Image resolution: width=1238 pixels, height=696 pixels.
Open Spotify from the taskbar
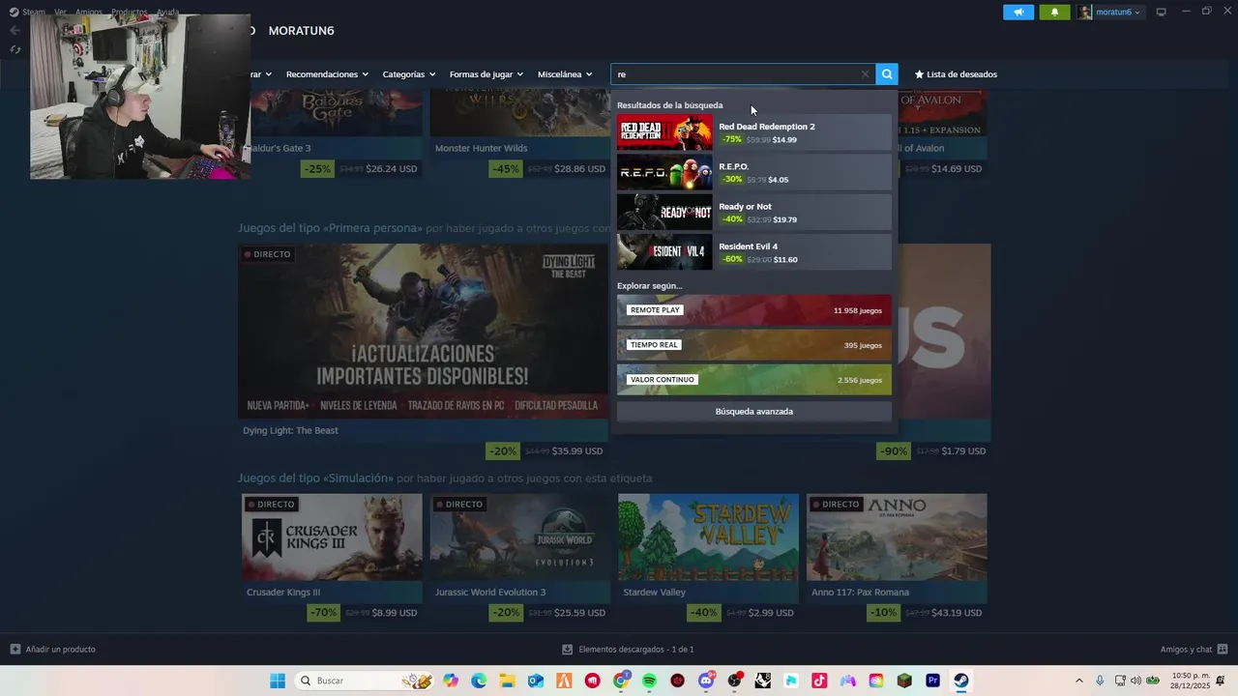(x=649, y=681)
